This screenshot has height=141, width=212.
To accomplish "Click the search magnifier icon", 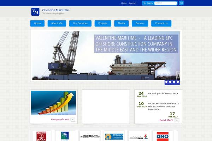I will (145, 3).
